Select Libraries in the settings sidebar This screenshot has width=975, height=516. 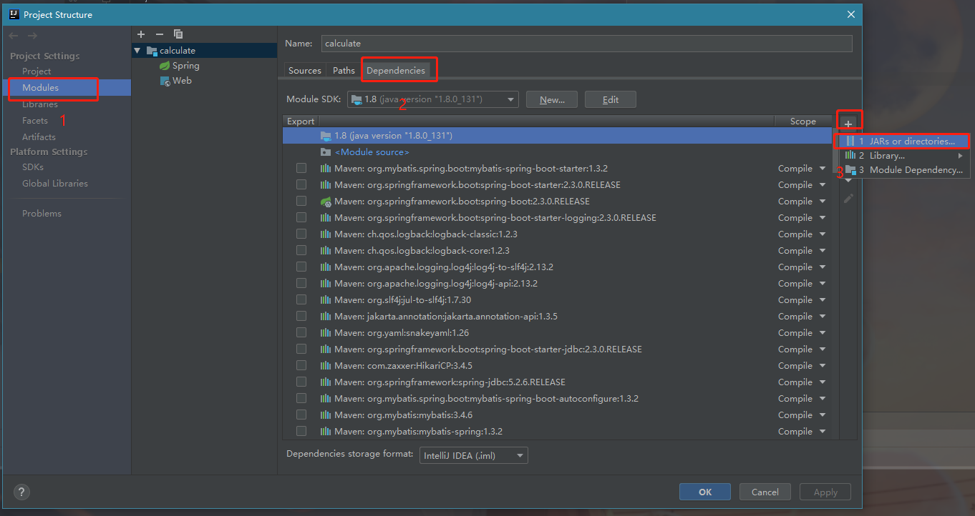[x=40, y=104]
